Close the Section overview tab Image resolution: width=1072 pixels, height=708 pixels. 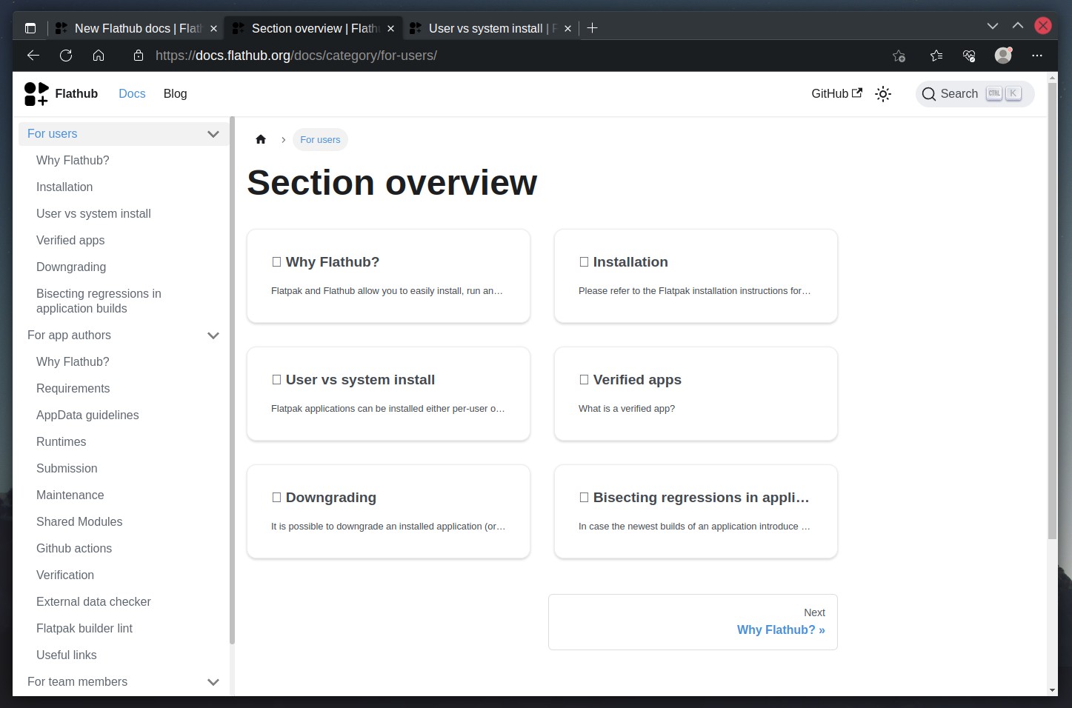tap(390, 28)
